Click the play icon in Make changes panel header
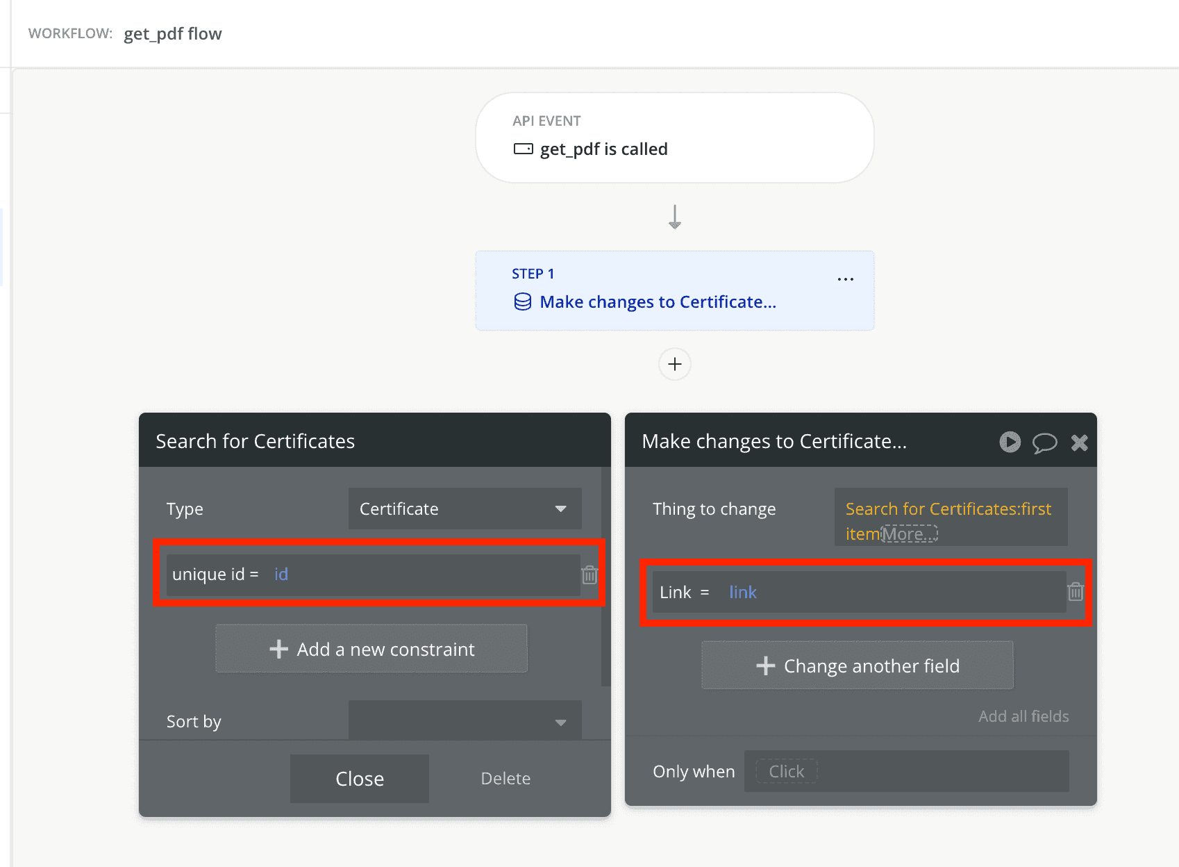The width and height of the screenshot is (1179, 867). (x=1010, y=442)
